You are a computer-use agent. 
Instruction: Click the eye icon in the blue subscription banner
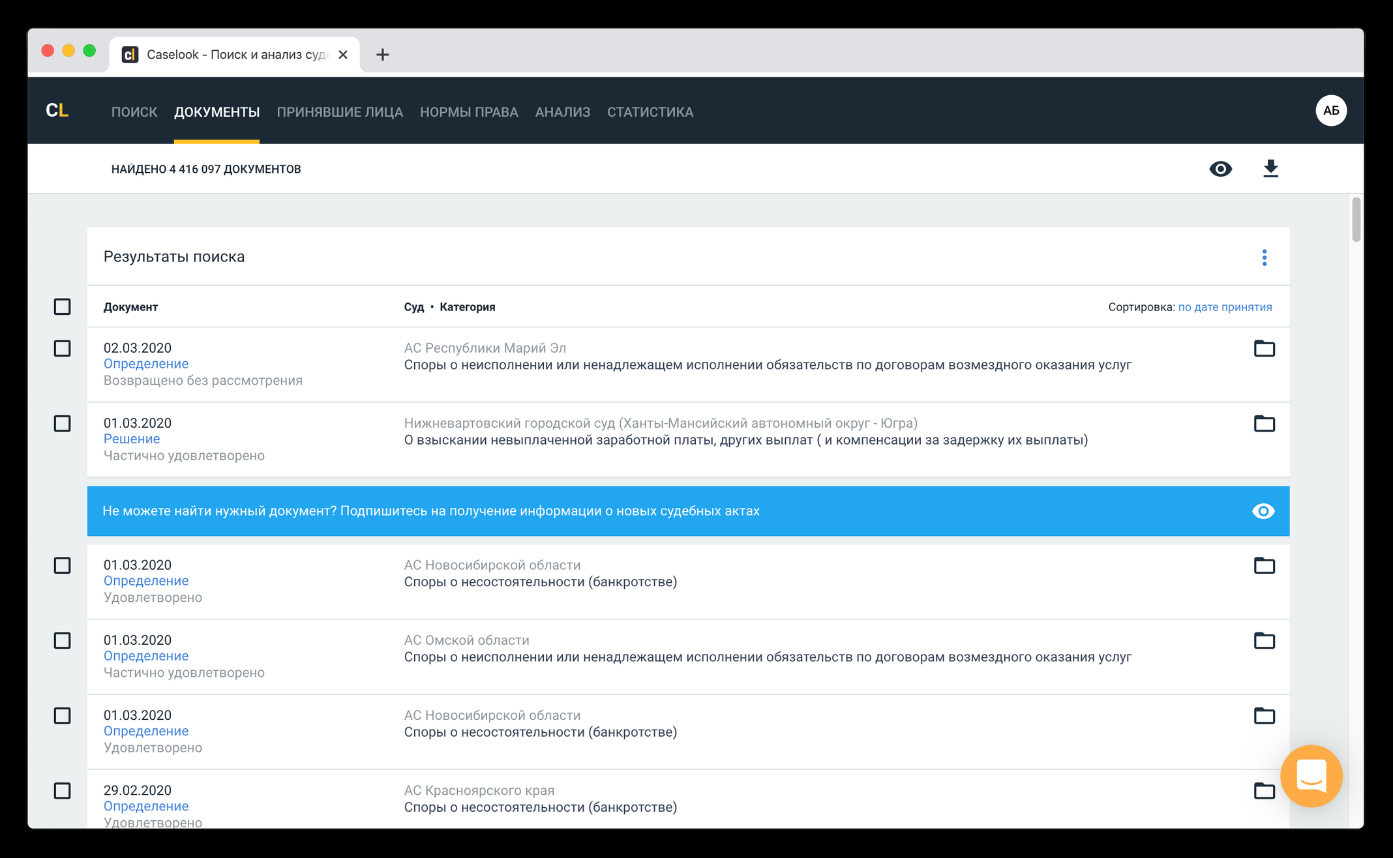[1263, 511]
